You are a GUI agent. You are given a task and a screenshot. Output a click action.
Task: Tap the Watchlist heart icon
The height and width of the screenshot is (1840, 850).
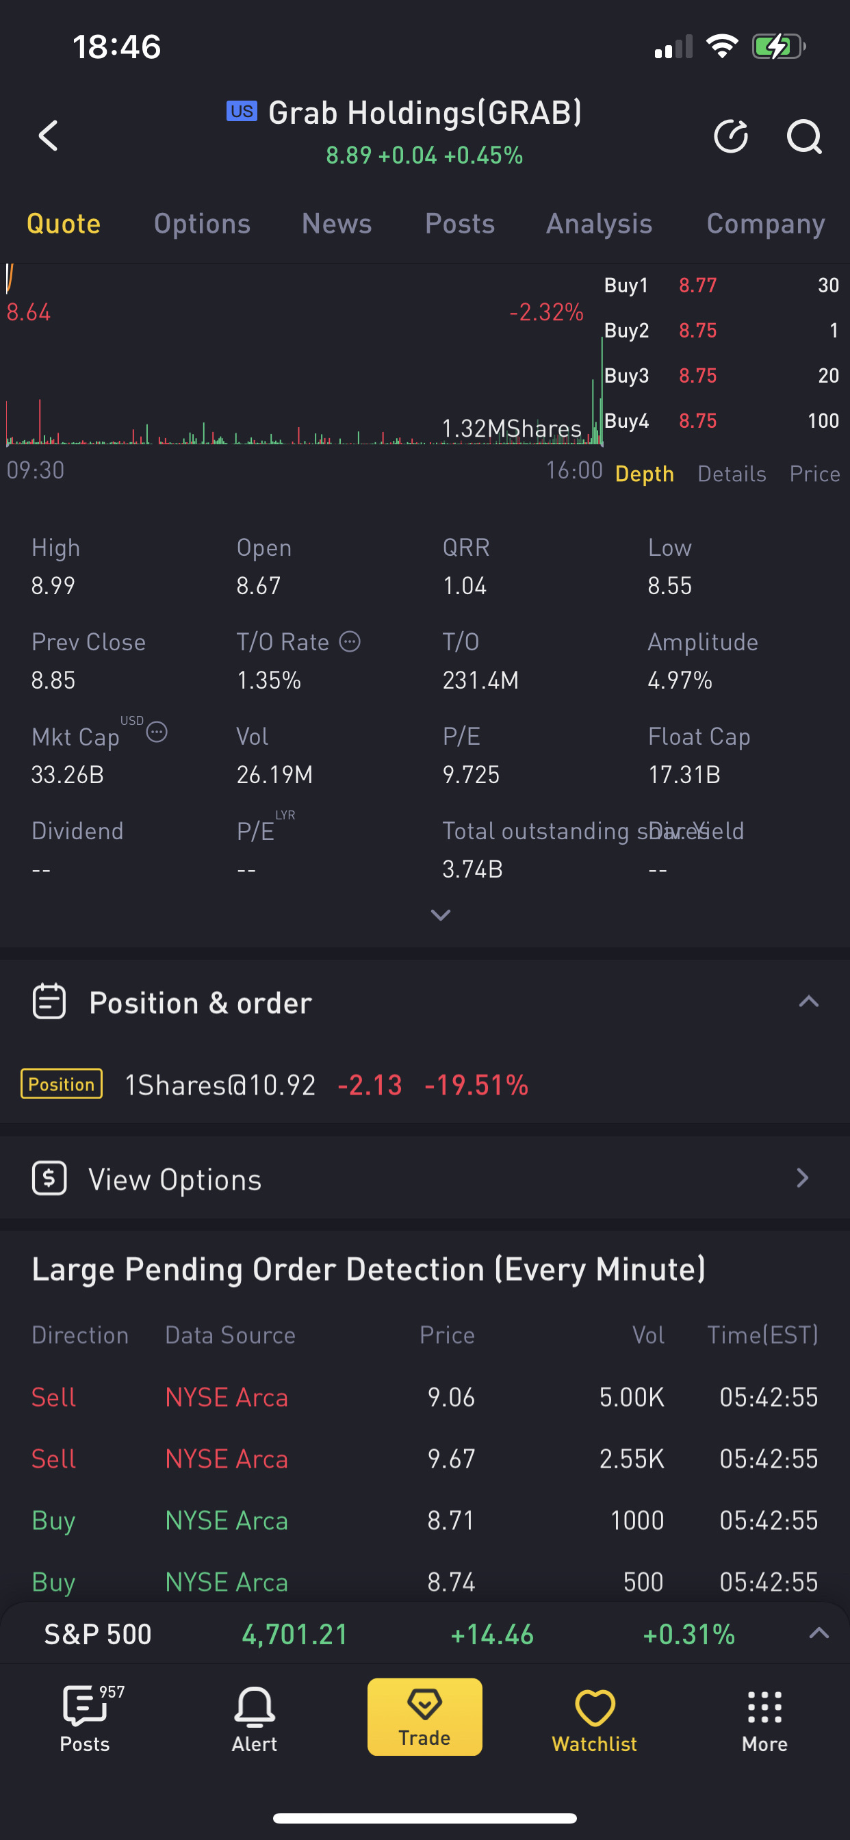pos(594,1708)
